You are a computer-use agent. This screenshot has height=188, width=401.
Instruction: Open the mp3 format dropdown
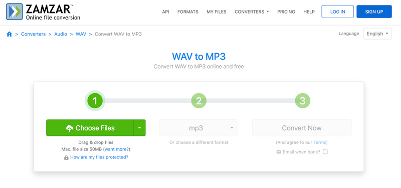pos(198,128)
